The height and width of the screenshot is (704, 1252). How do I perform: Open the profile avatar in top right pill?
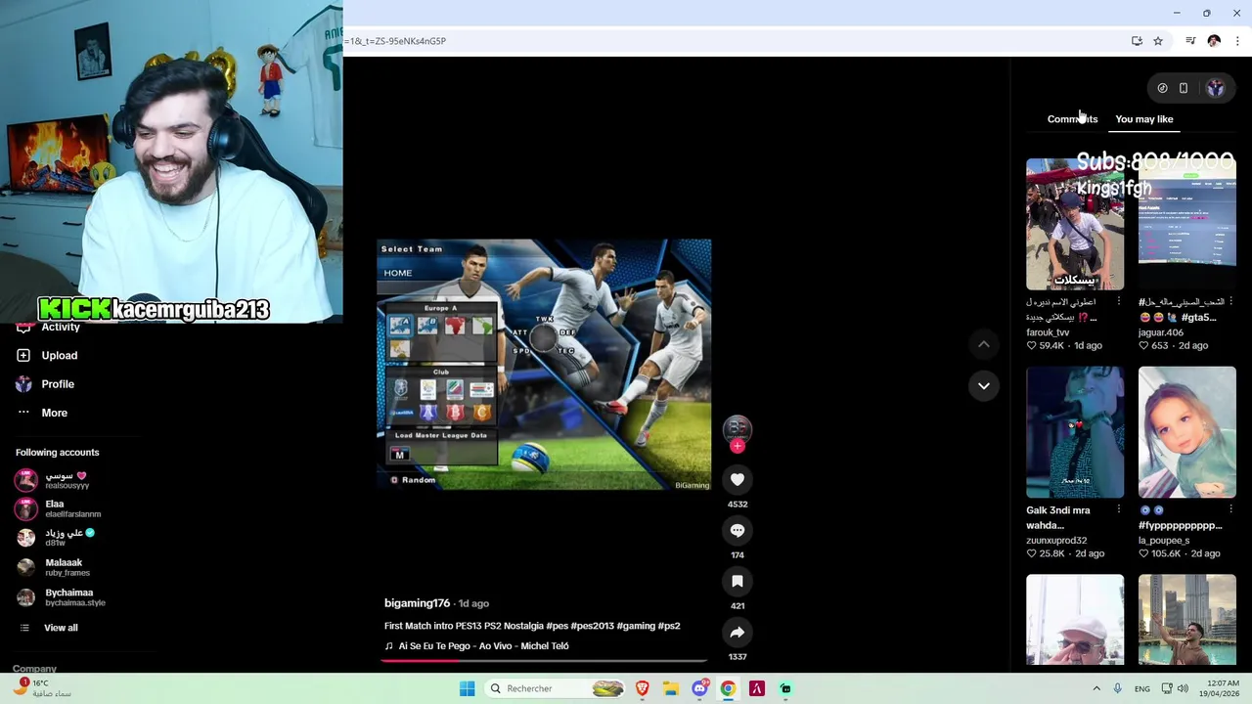[x=1215, y=88]
